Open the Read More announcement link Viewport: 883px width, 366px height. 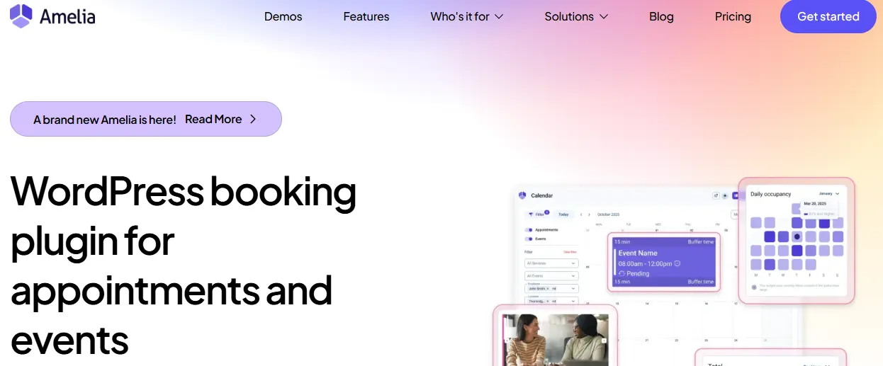pos(213,119)
